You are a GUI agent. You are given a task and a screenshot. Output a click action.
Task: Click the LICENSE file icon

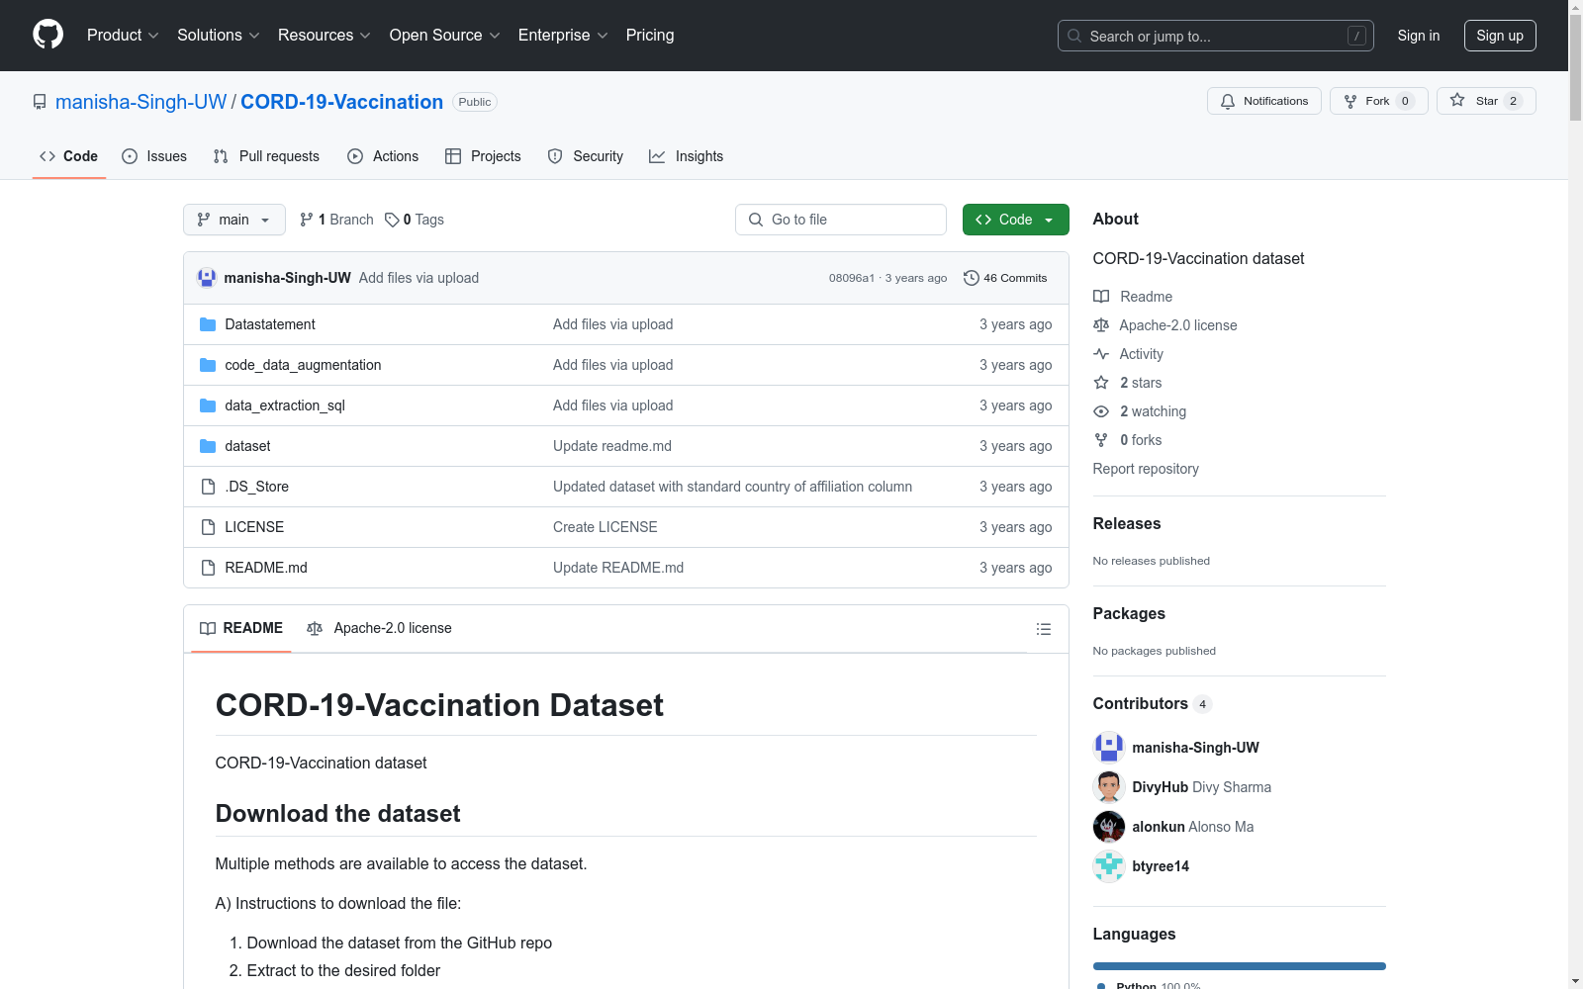[208, 527]
